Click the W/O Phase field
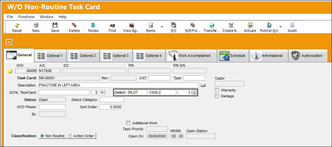The image size is (332, 147). 52,107
